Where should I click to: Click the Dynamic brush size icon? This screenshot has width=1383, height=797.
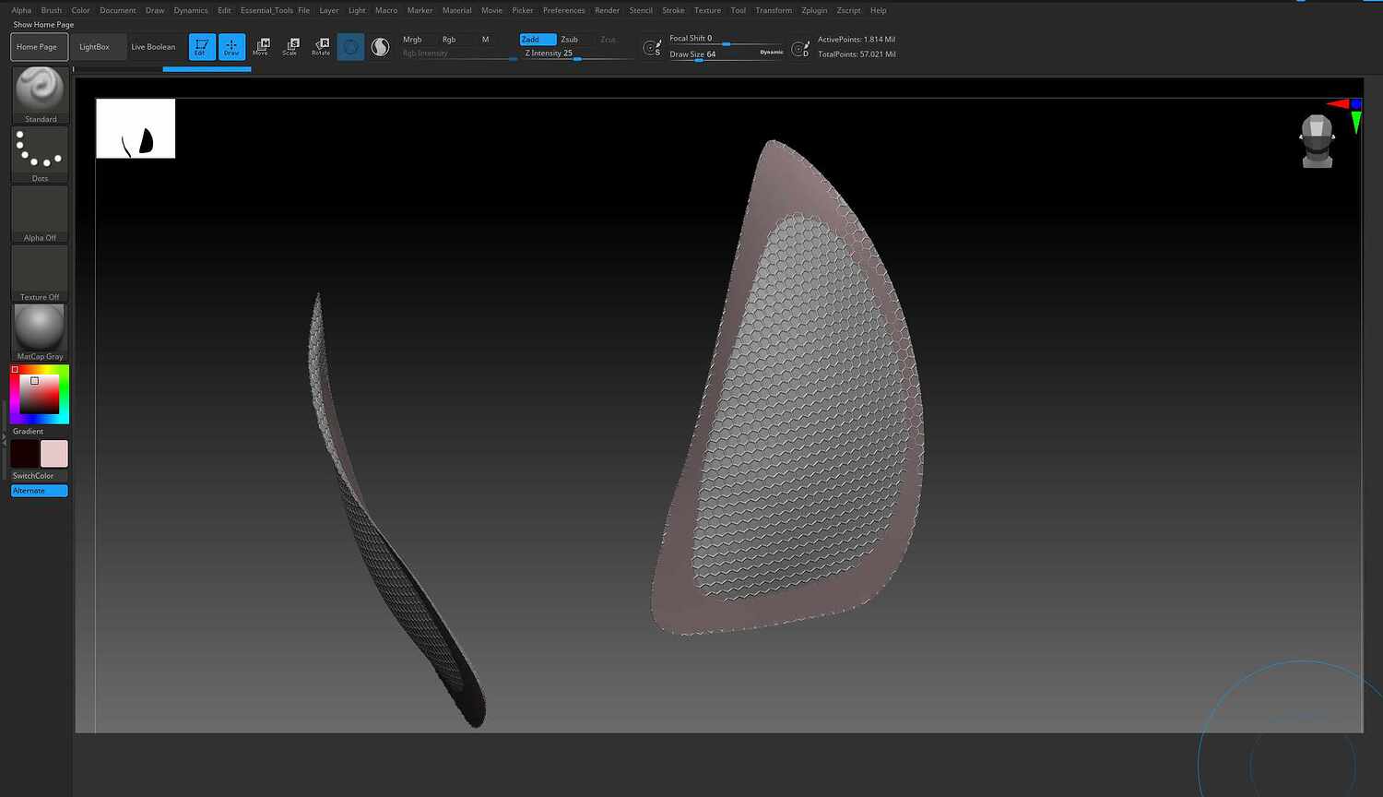771,53
